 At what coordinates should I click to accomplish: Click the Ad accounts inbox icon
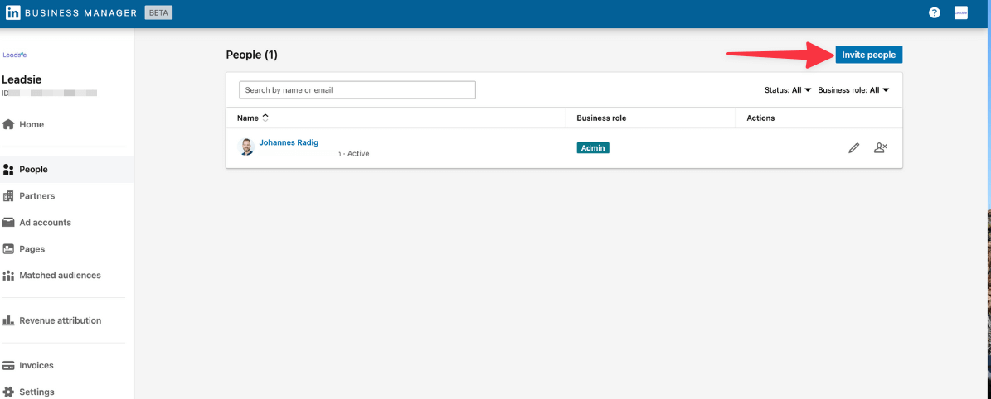(8, 222)
